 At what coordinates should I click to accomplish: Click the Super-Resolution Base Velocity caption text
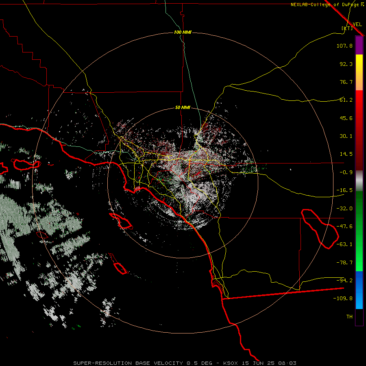185,363
